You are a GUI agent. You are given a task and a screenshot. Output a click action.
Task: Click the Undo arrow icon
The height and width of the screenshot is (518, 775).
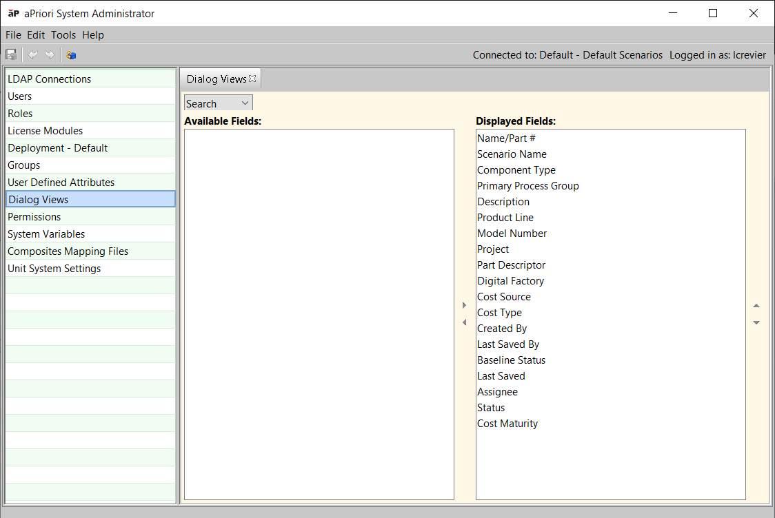(32, 55)
